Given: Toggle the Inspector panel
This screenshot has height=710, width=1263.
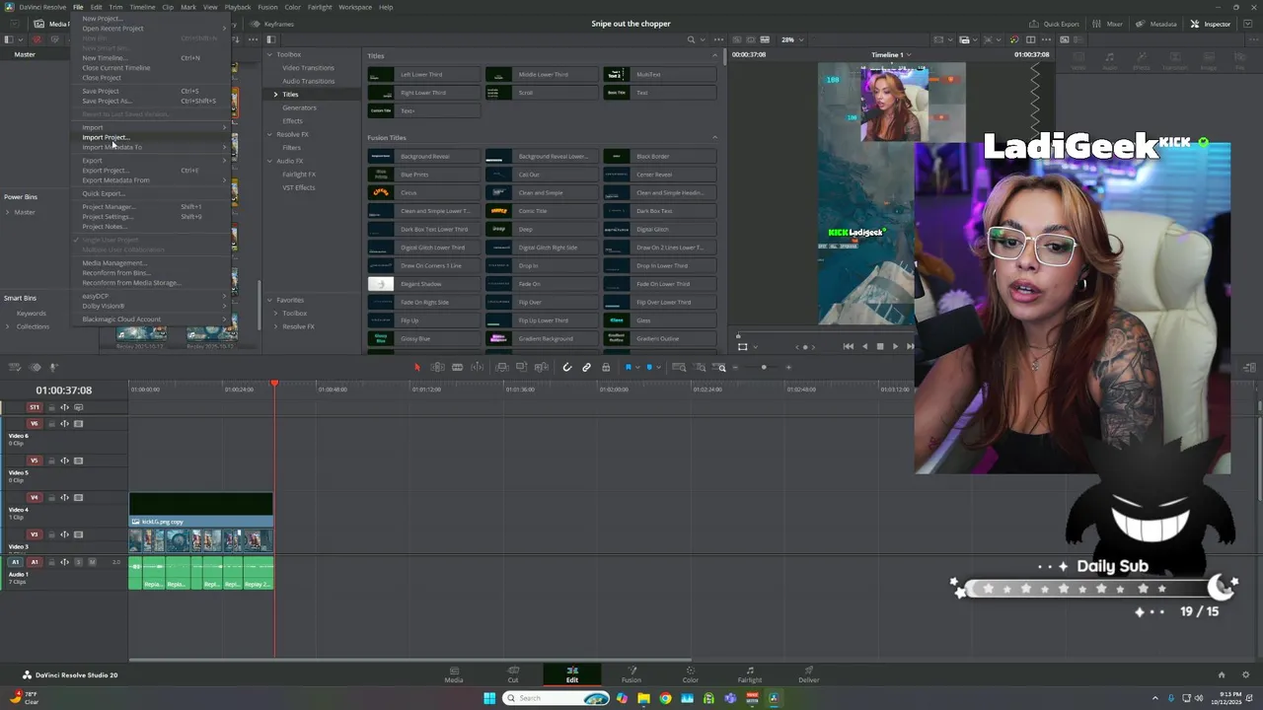Looking at the screenshot, I should (1211, 24).
